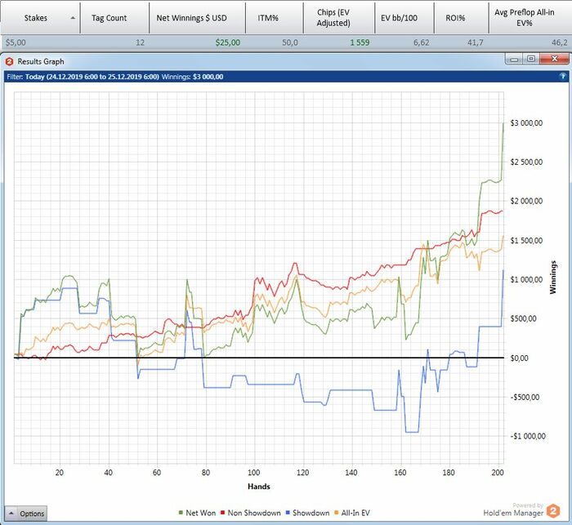Click the filter date range text
The width and height of the screenshot is (572, 525).
pos(92,77)
